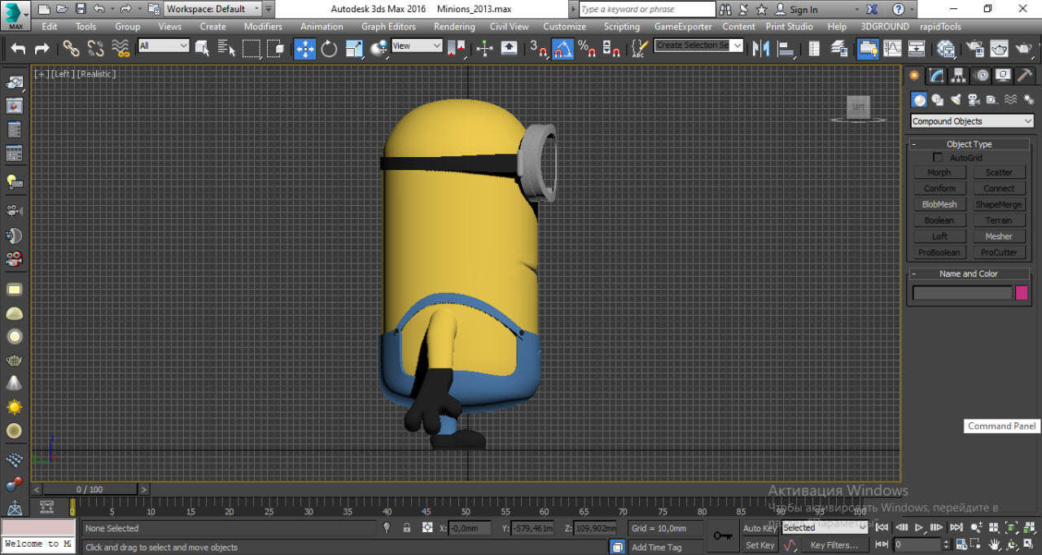Click the BlobMesh button
The height and width of the screenshot is (555, 1042).
939,204
